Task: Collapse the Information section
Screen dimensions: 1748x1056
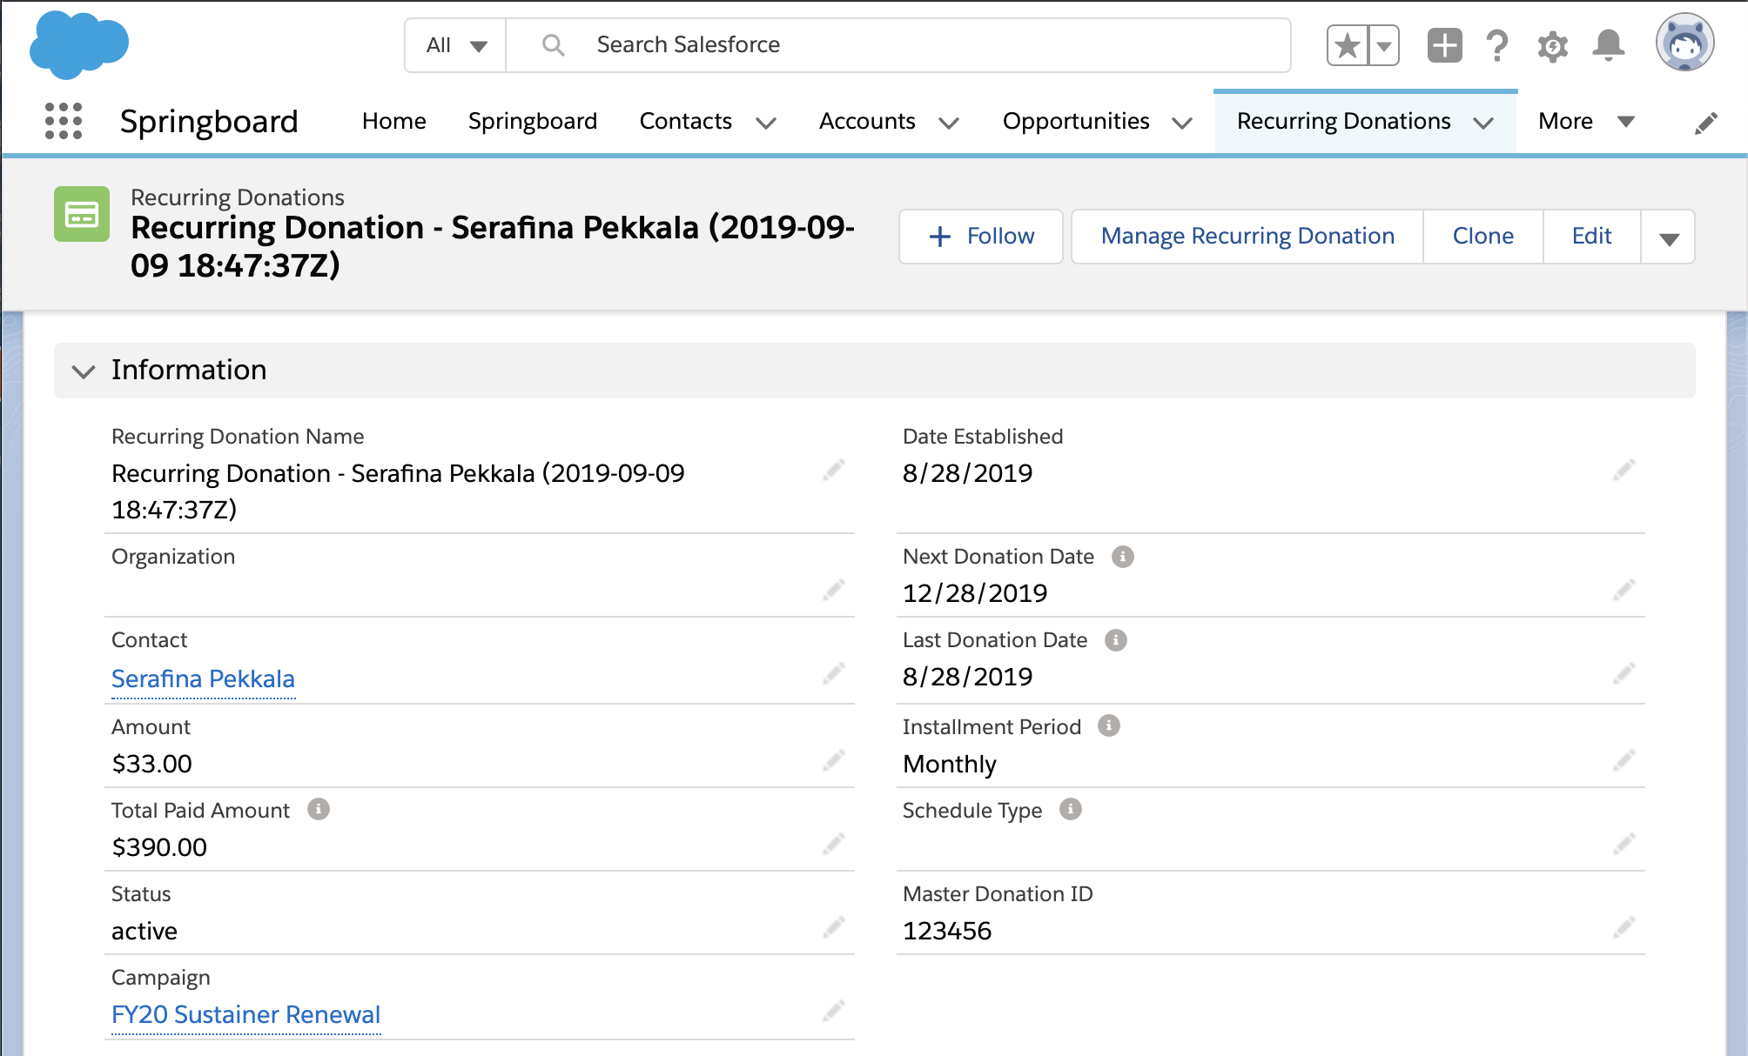Action: point(84,371)
